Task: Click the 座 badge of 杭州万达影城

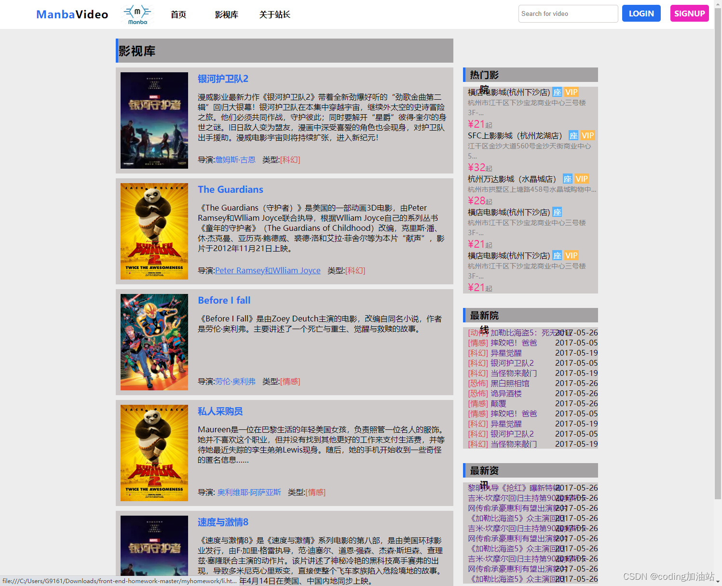Action: [x=568, y=179]
